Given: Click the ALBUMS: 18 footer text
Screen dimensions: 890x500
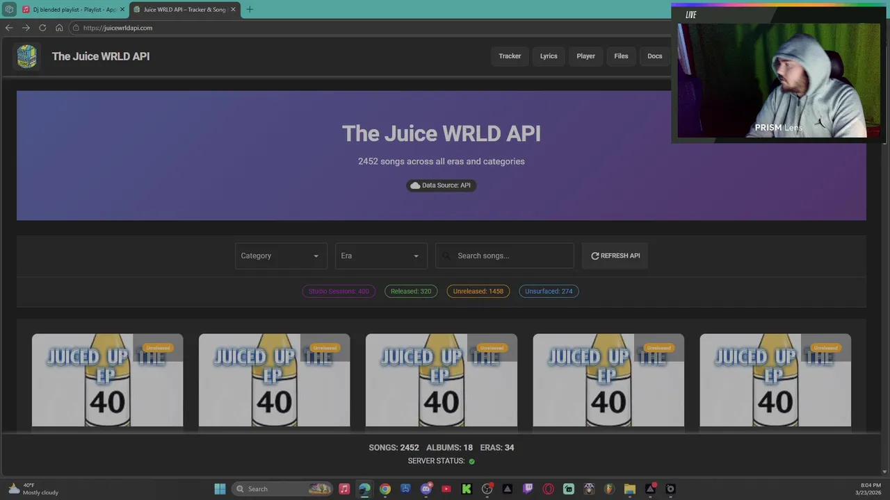Looking at the screenshot, I should 449,448.
